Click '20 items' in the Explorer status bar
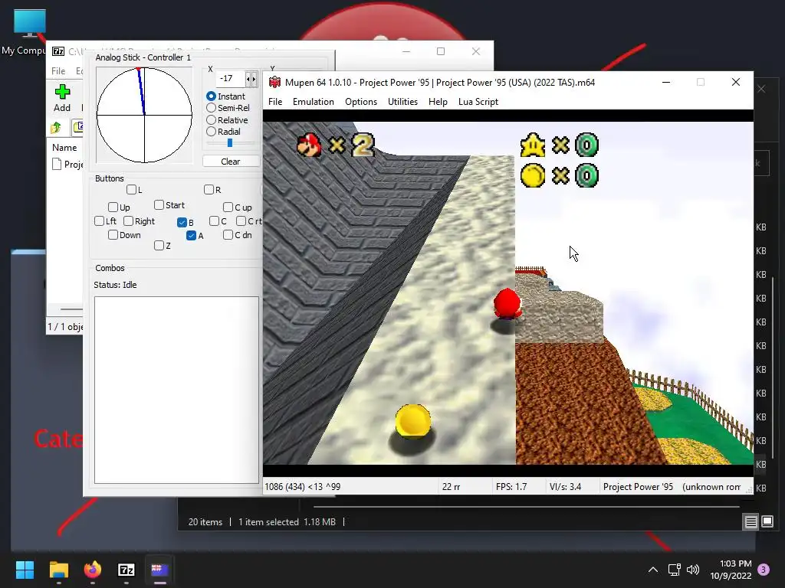The width and height of the screenshot is (785, 588). click(x=205, y=522)
